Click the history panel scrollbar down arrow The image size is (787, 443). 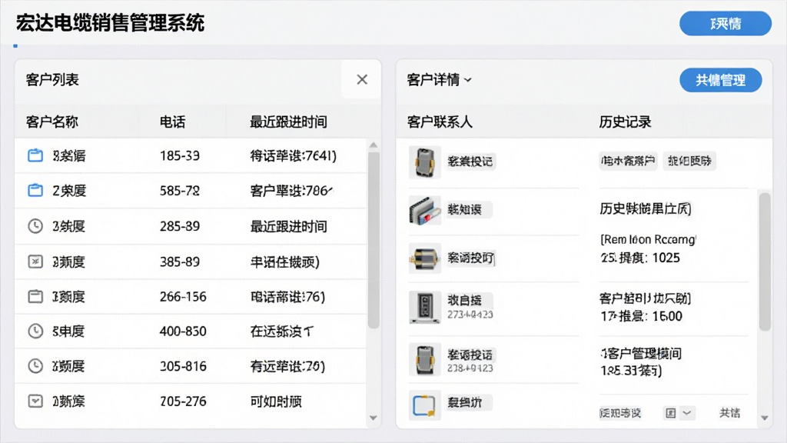pyautogui.click(x=765, y=418)
